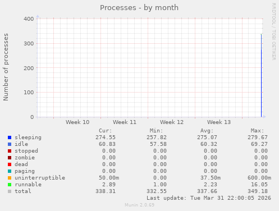Click the sleeping legend color swatch
Viewport: 279px width, 211px height.
10,137
